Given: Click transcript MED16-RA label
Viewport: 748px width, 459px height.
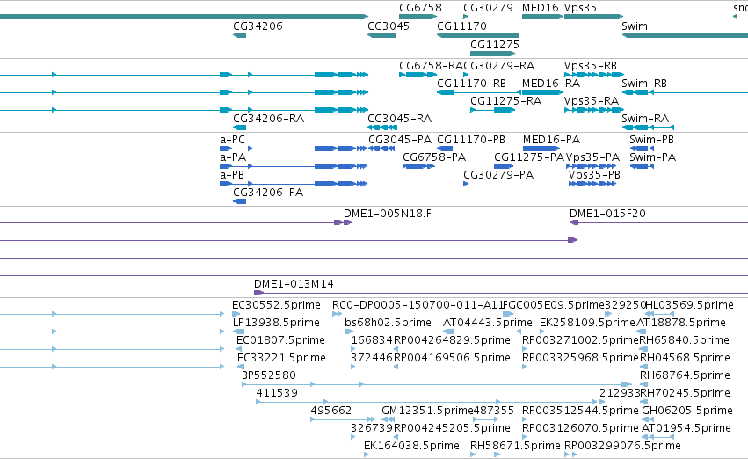Looking at the screenshot, I should click(551, 84).
